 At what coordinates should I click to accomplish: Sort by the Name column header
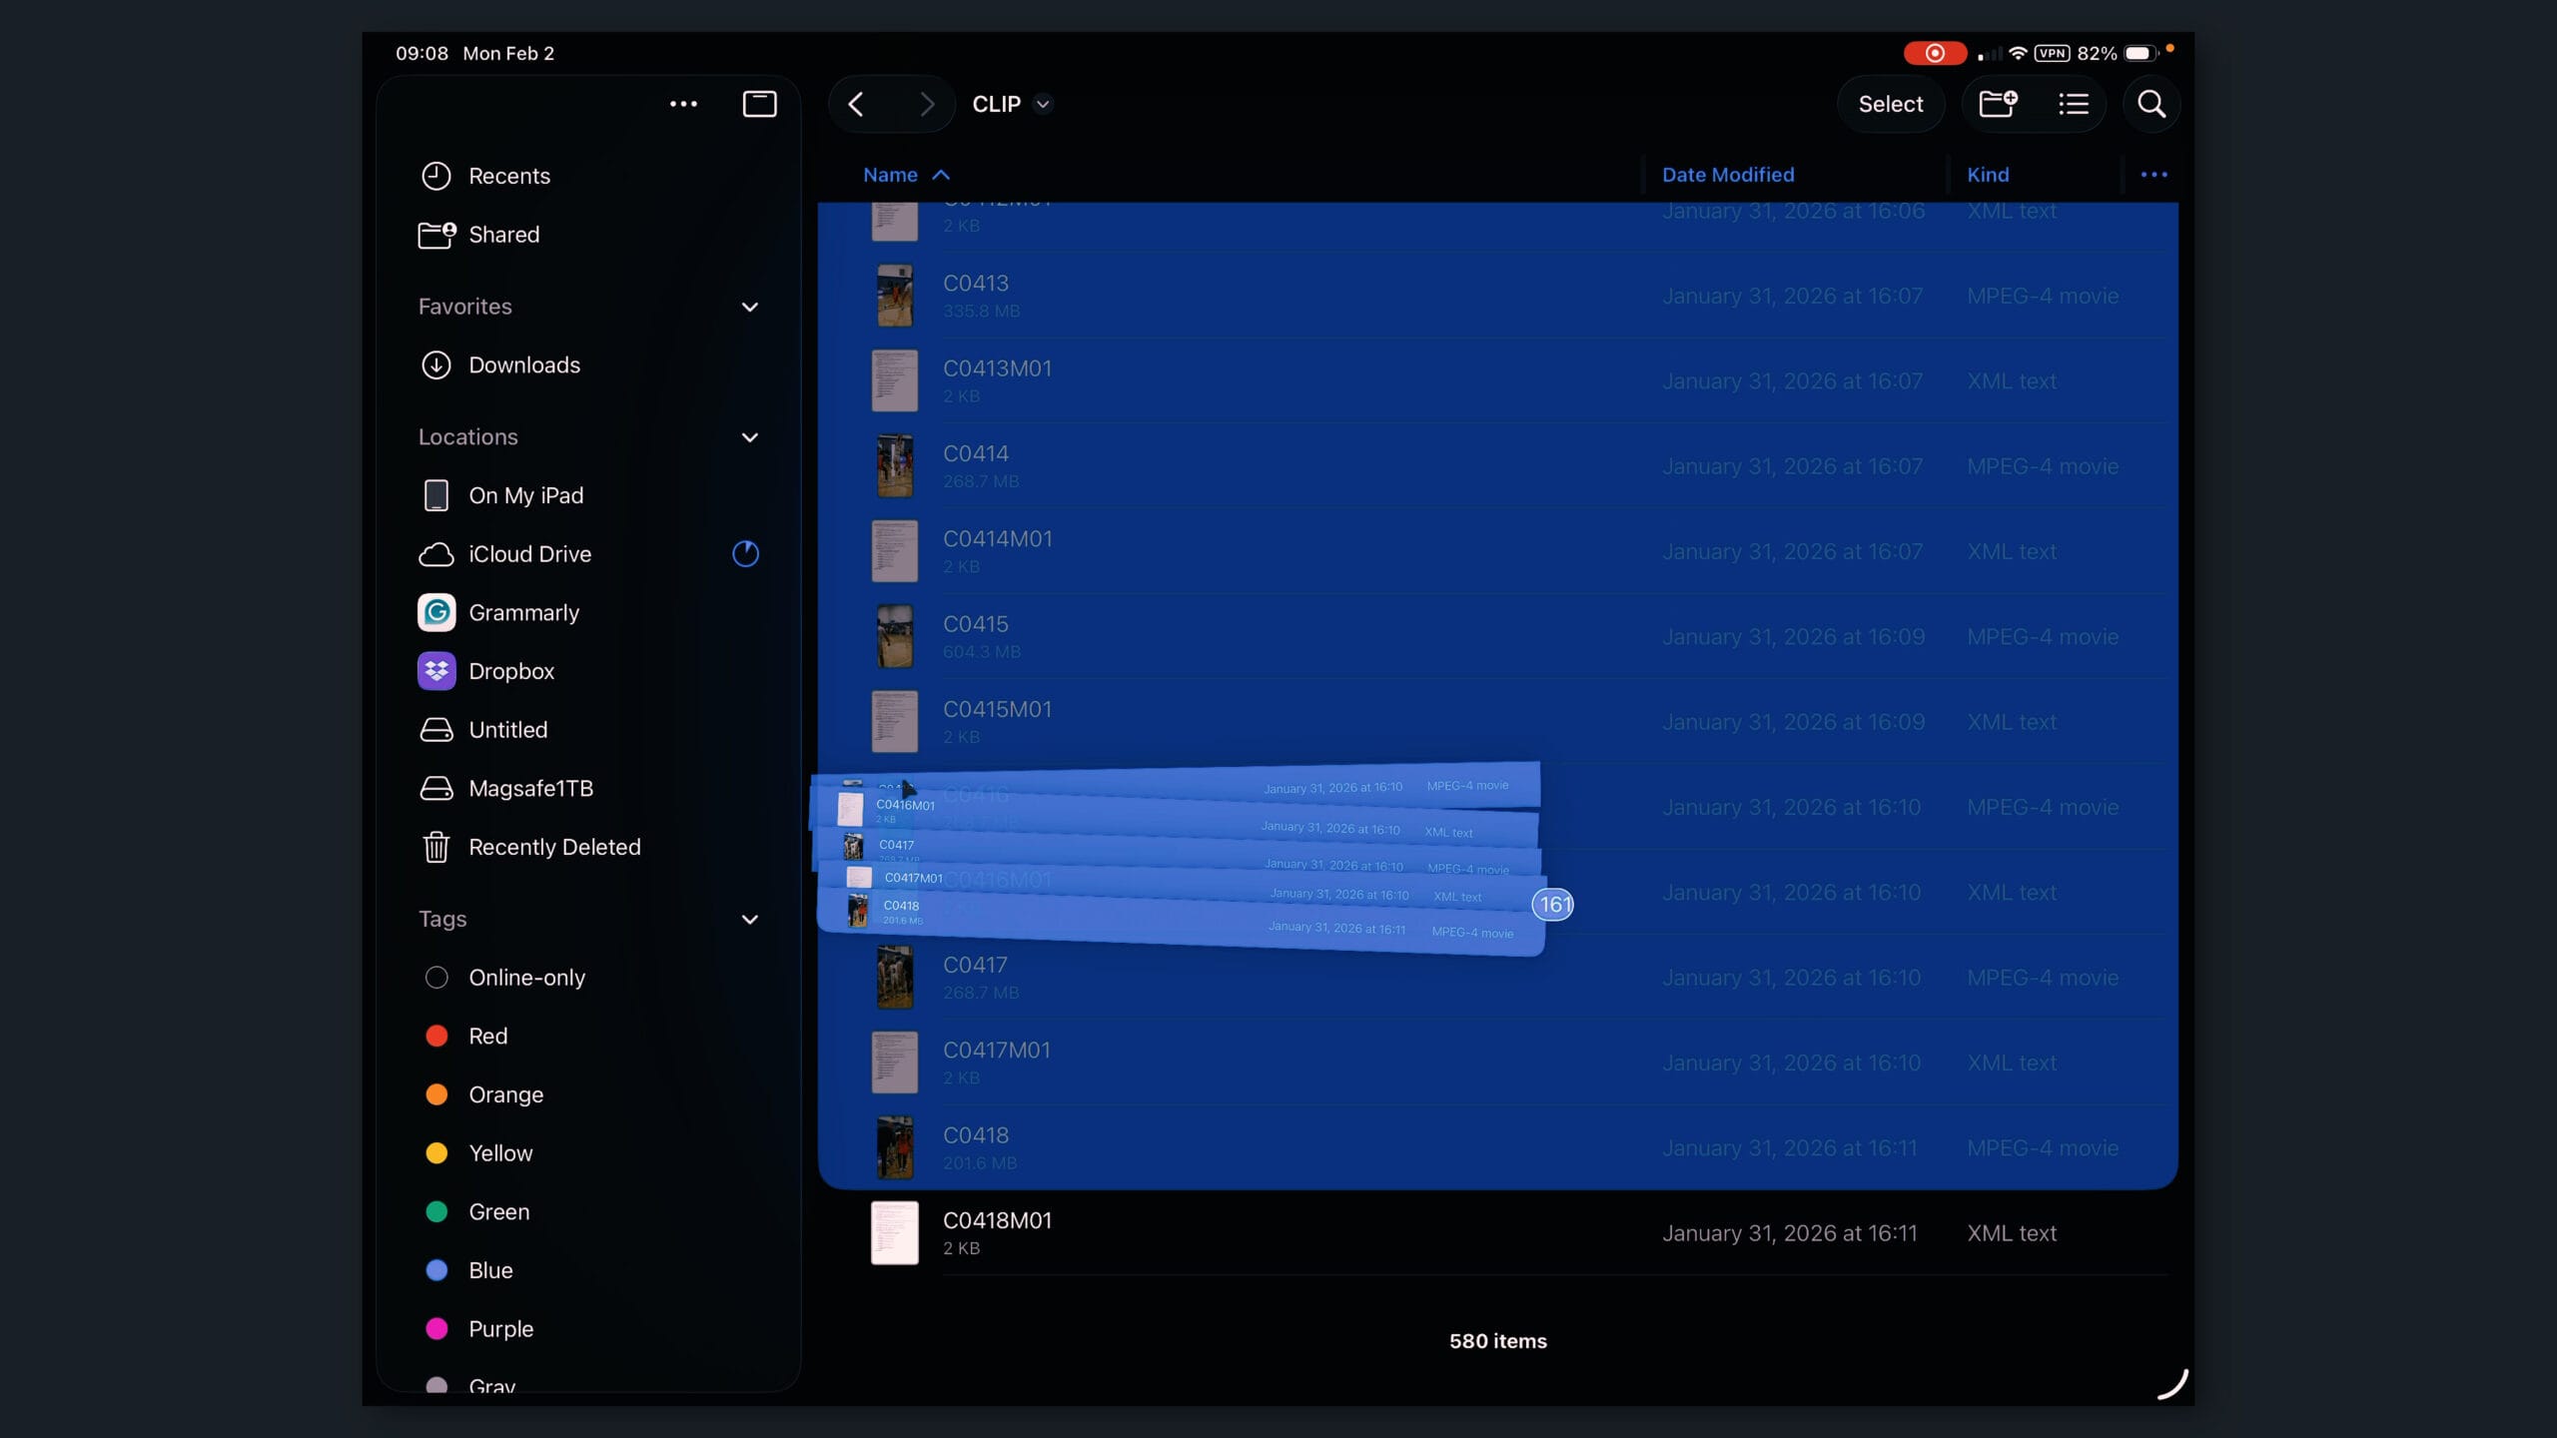(x=890, y=175)
